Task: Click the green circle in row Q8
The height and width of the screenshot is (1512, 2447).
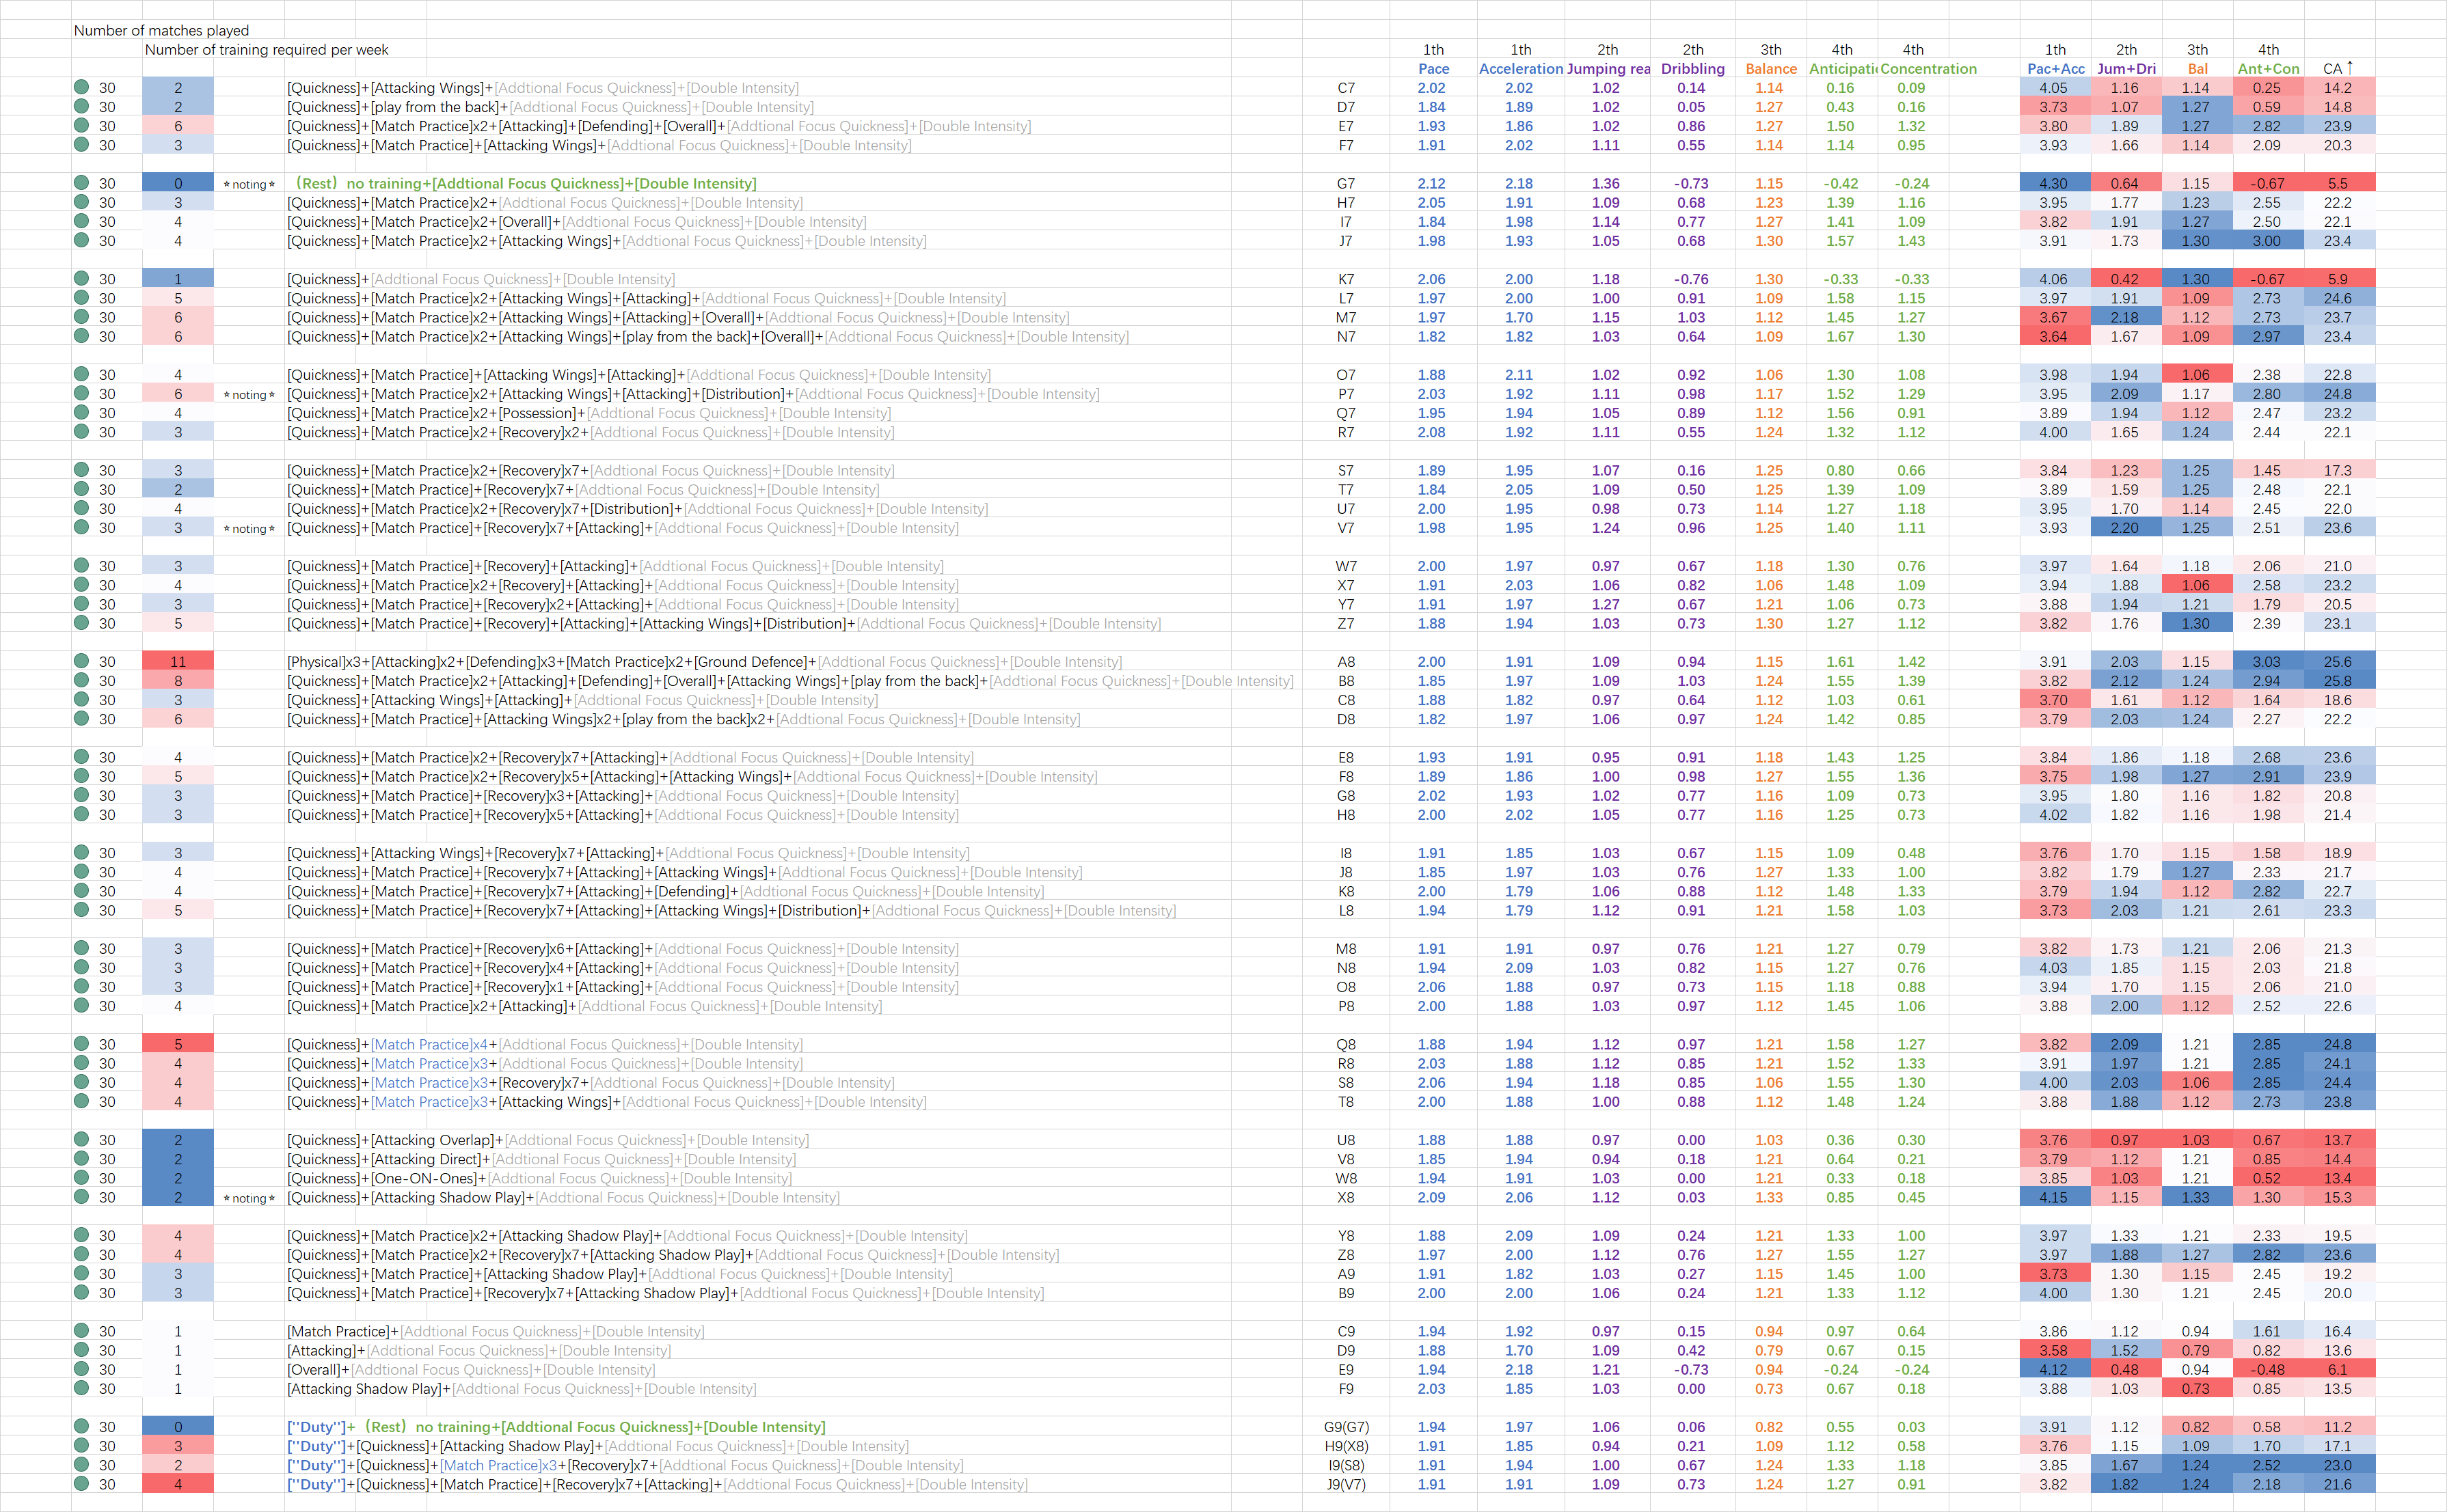Action: 81,1043
